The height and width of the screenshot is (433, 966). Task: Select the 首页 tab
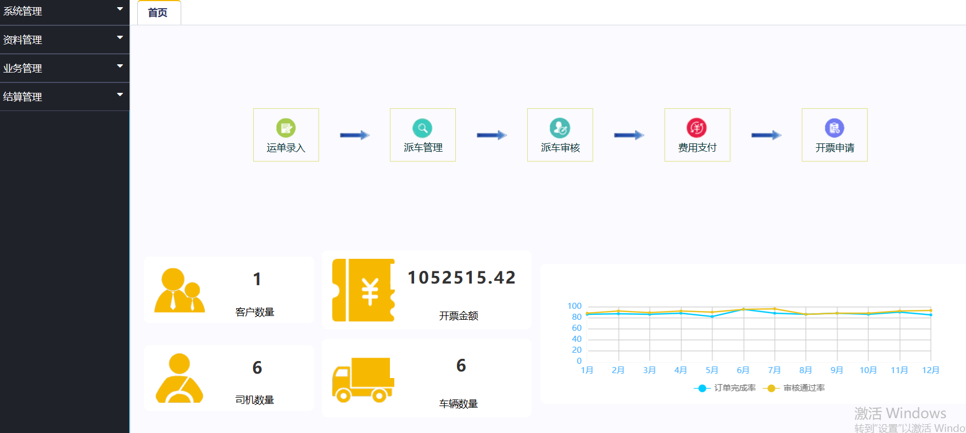159,13
